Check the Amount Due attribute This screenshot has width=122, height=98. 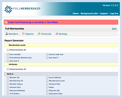[x=8, y=87]
